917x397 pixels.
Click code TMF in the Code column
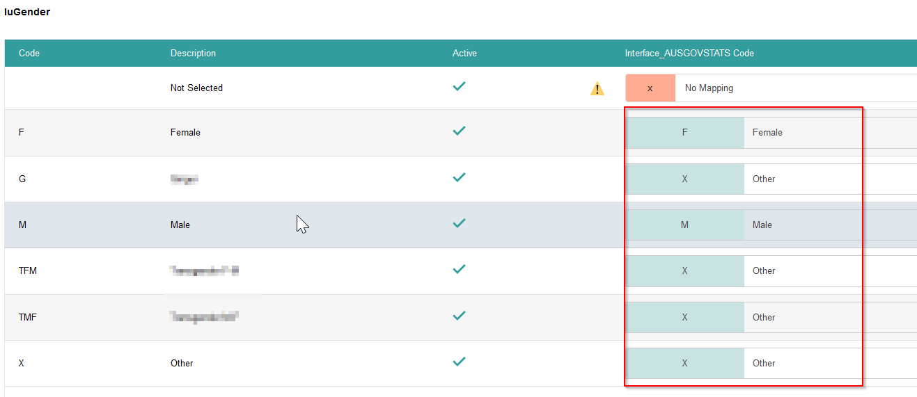(28, 317)
